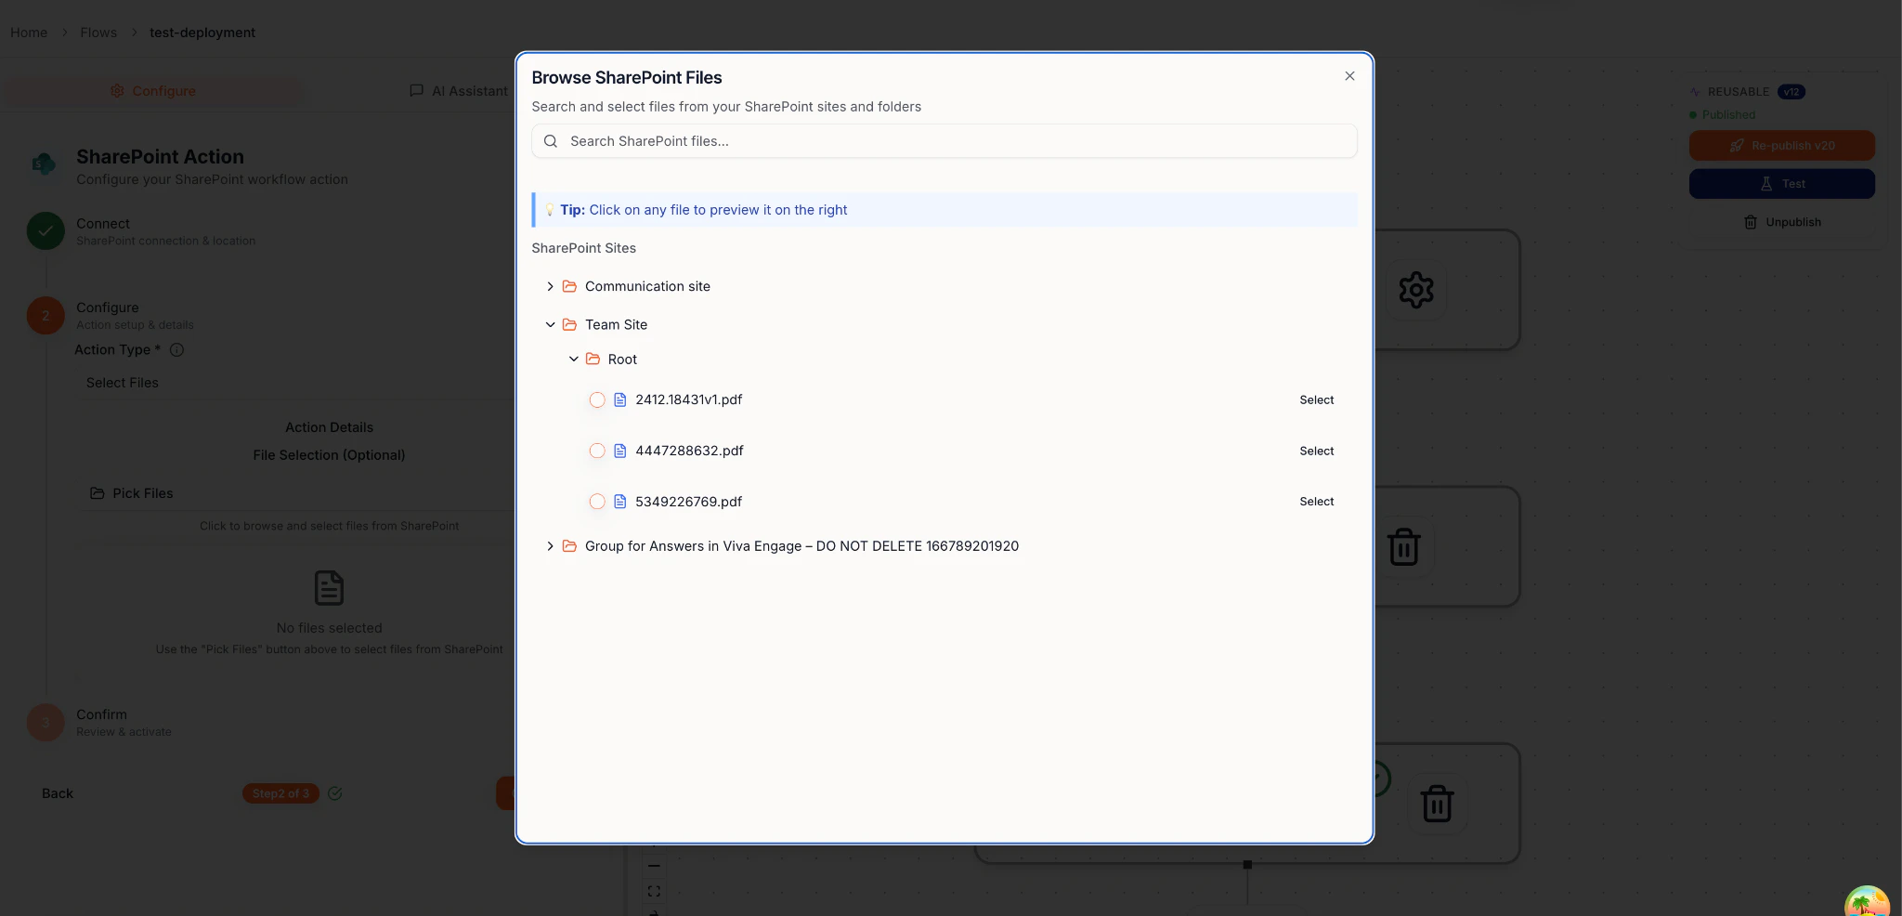The image size is (1902, 916).
Task: Click the Unpublish button
Action: point(1781,222)
